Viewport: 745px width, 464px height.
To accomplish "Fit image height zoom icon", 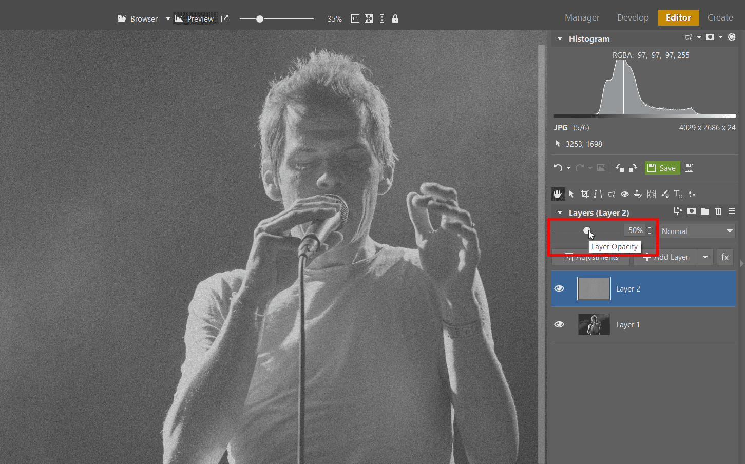I will [x=382, y=18].
